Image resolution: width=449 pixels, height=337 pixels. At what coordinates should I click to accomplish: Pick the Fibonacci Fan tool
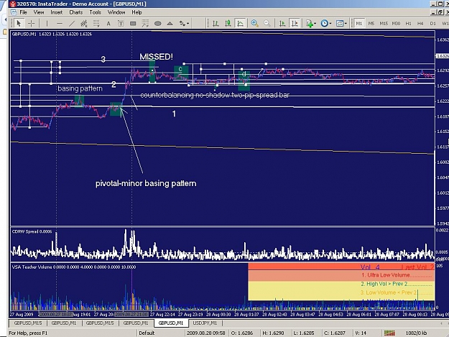point(145,24)
